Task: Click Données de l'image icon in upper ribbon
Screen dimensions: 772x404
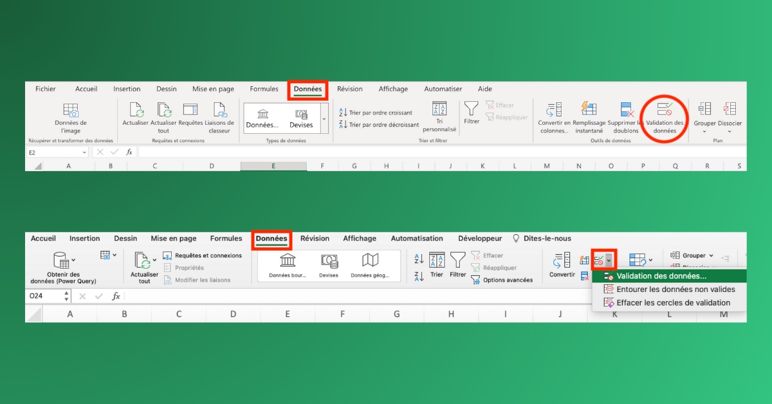Action: point(71,110)
